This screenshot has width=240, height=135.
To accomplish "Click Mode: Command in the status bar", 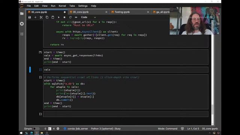I will 168,129.
